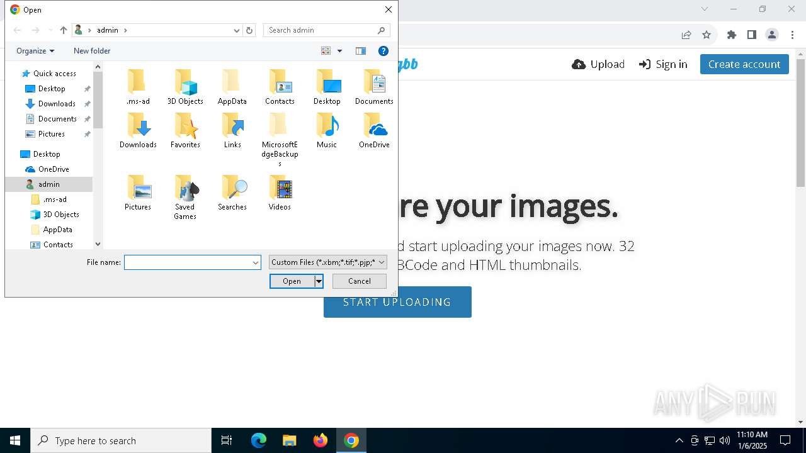This screenshot has height=453, width=806.
Task: Select the MicrosoftEdgeBackups folder
Action: (x=280, y=140)
